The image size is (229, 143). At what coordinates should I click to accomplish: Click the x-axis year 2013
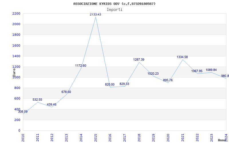pos(67,138)
